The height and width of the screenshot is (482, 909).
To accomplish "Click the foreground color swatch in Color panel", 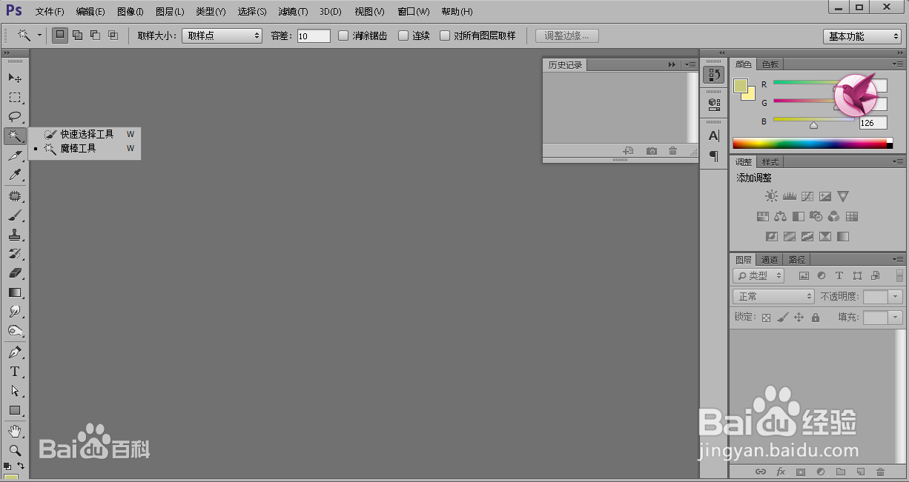I will point(741,86).
